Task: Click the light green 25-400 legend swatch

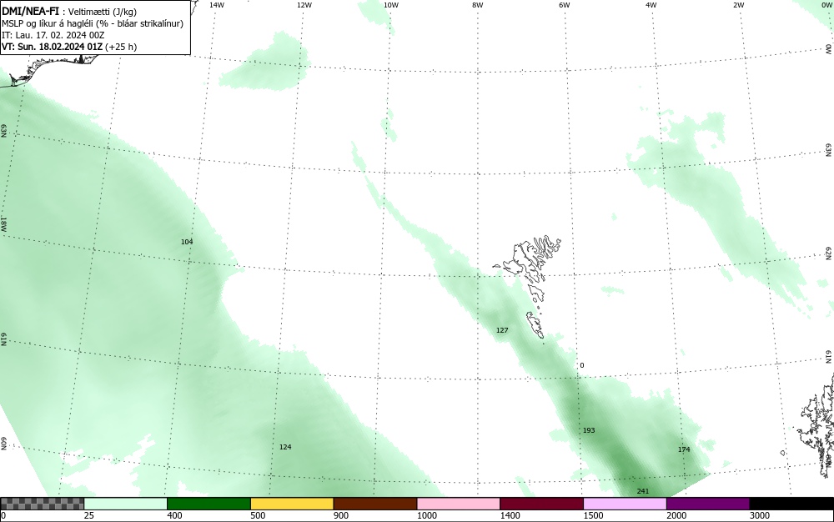Action: click(x=126, y=504)
